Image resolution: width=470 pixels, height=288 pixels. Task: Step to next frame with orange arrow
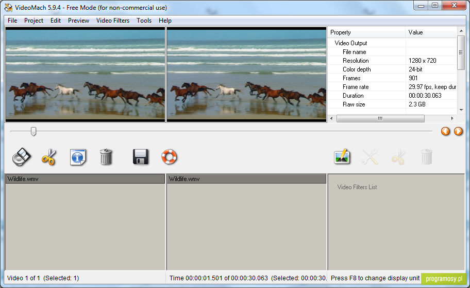coord(458,131)
